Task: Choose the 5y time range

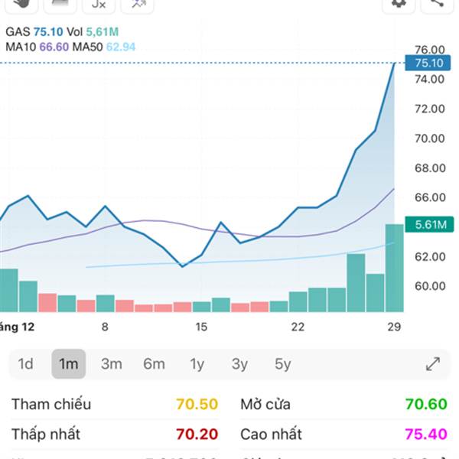Action: point(283,364)
